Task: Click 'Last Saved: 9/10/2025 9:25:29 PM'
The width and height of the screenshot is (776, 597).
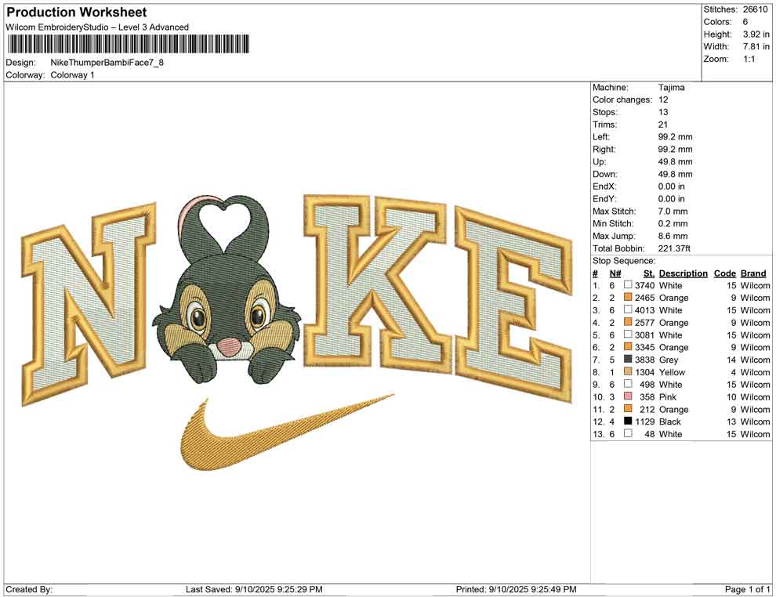Action: click(x=255, y=589)
